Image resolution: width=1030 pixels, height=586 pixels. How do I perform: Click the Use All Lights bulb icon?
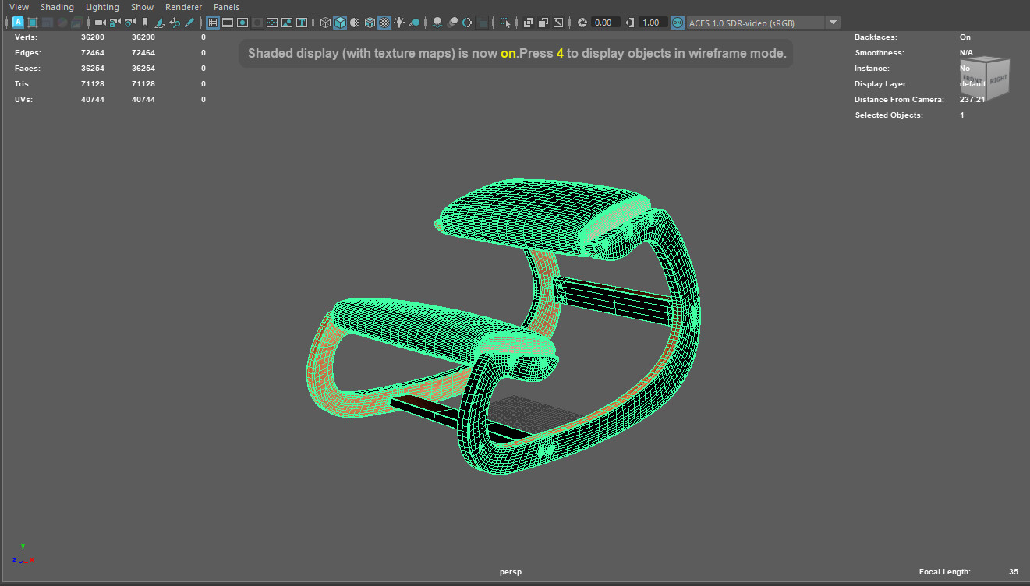coord(399,23)
